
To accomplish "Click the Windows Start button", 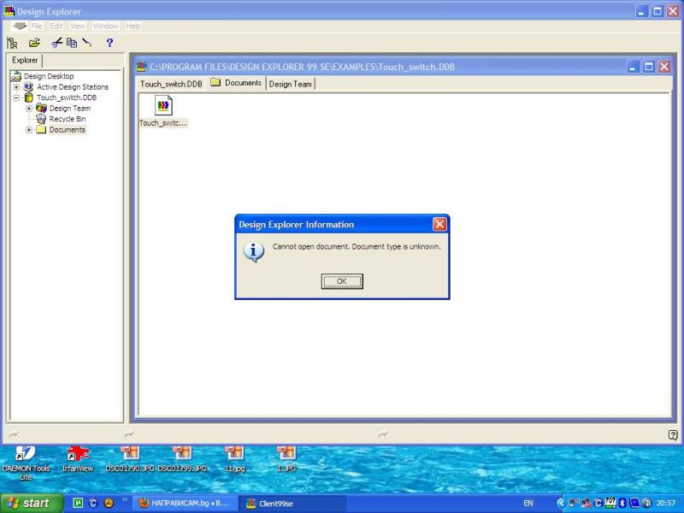I will pyautogui.click(x=32, y=503).
